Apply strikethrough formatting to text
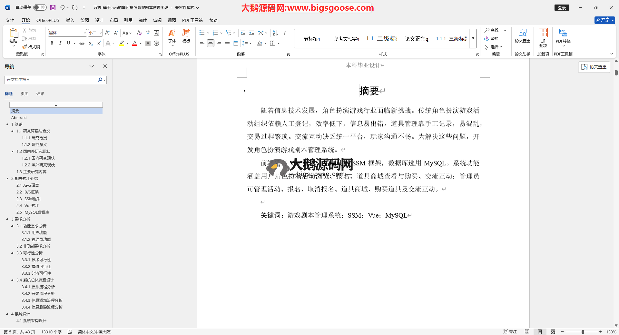The image size is (619, 335). 82,43
